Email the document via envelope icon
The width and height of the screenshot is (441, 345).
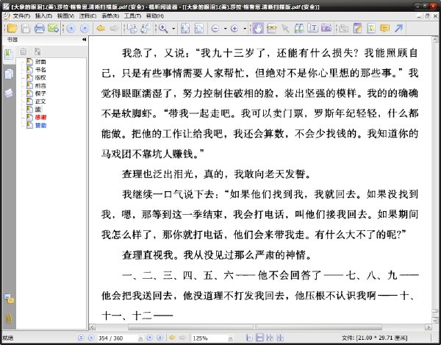(53, 29)
